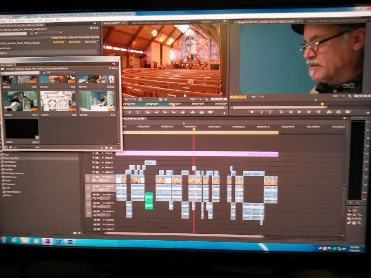Open Project panel In: All dropdown
The width and height of the screenshot is (371, 278).
[48, 33]
